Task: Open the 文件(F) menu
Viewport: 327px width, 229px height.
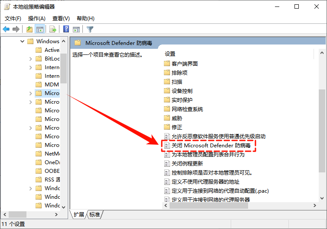Action: click(13, 19)
